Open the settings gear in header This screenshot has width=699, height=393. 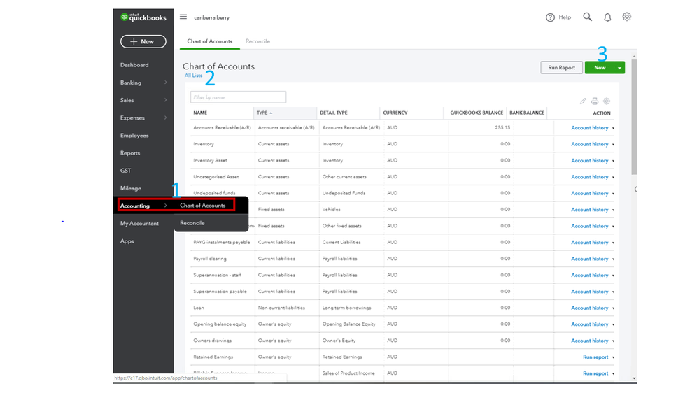tap(627, 17)
